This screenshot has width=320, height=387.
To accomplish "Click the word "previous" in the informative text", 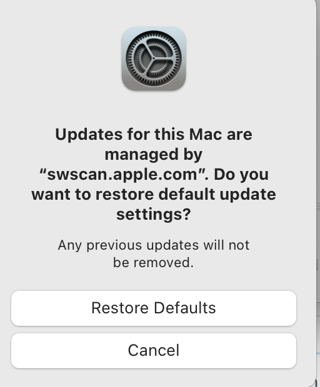I will pyautogui.click(x=114, y=246).
